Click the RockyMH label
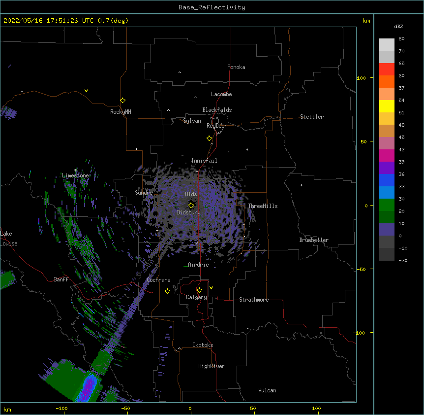The height and width of the screenshot is (415, 424). coord(121,112)
